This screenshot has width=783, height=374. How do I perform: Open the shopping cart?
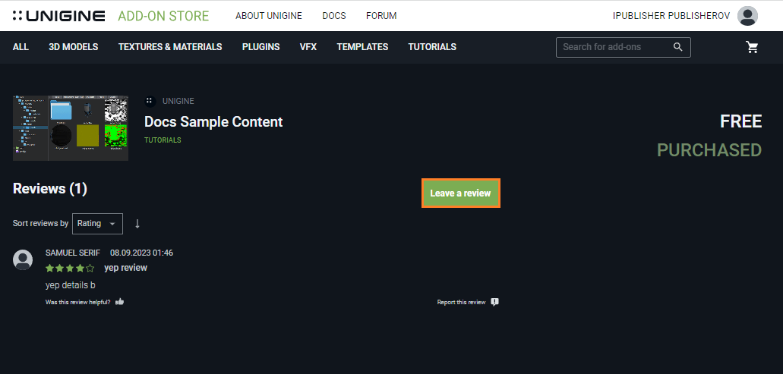point(752,47)
